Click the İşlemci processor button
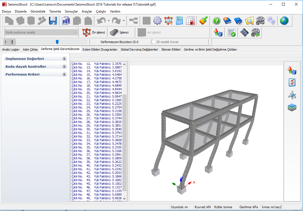 (x=119, y=32)
